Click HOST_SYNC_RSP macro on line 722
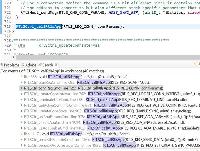200x151 pixels. tap(123, 13)
